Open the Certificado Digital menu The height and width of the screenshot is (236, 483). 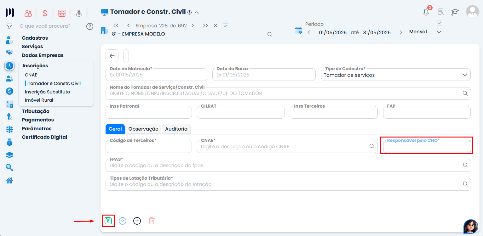44,137
